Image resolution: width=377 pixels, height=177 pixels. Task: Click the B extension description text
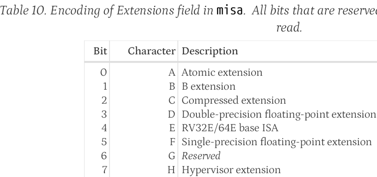pyautogui.click(x=208, y=86)
